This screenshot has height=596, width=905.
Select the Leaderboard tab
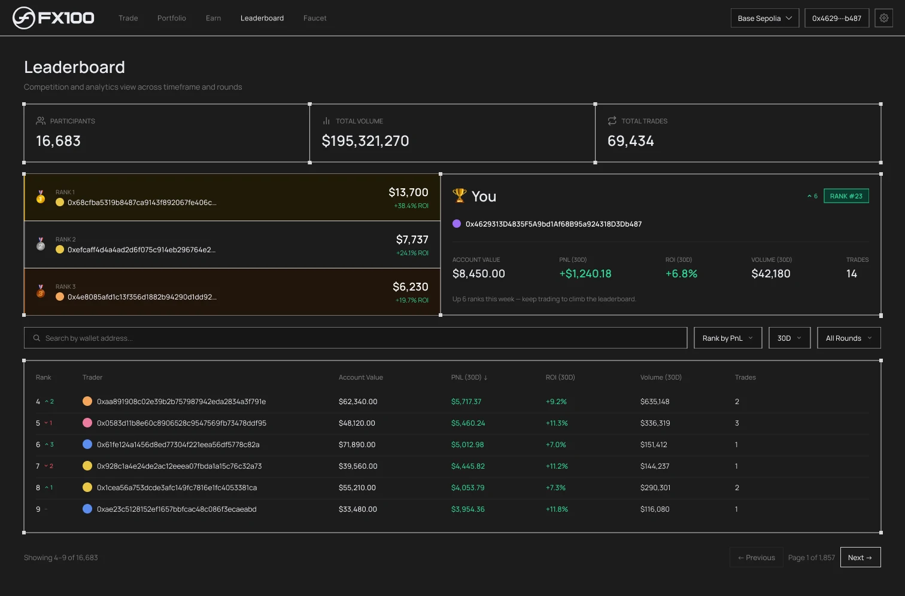click(x=262, y=18)
